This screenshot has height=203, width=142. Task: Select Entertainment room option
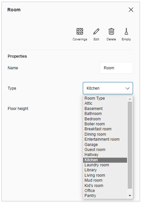pos(105,139)
